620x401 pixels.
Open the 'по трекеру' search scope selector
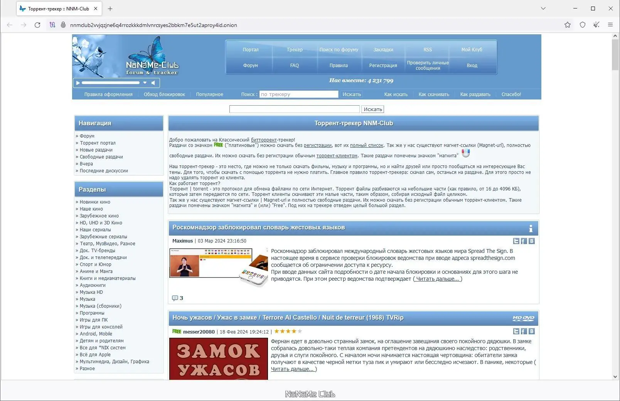[x=299, y=94]
